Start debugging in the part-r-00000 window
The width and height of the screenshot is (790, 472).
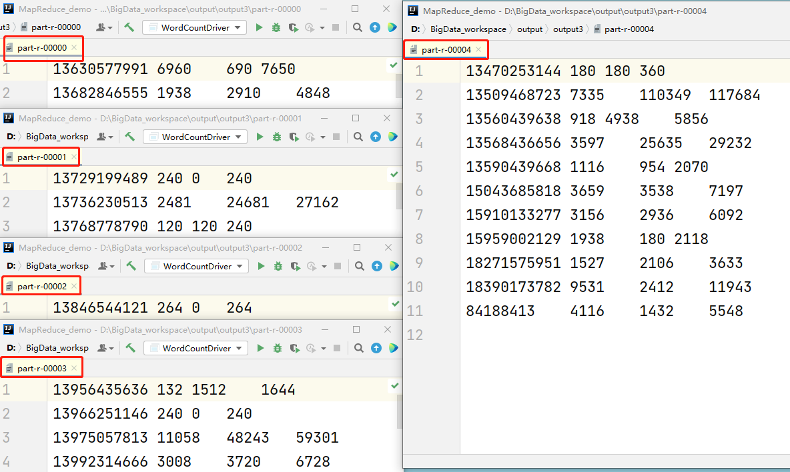[276, 27]
